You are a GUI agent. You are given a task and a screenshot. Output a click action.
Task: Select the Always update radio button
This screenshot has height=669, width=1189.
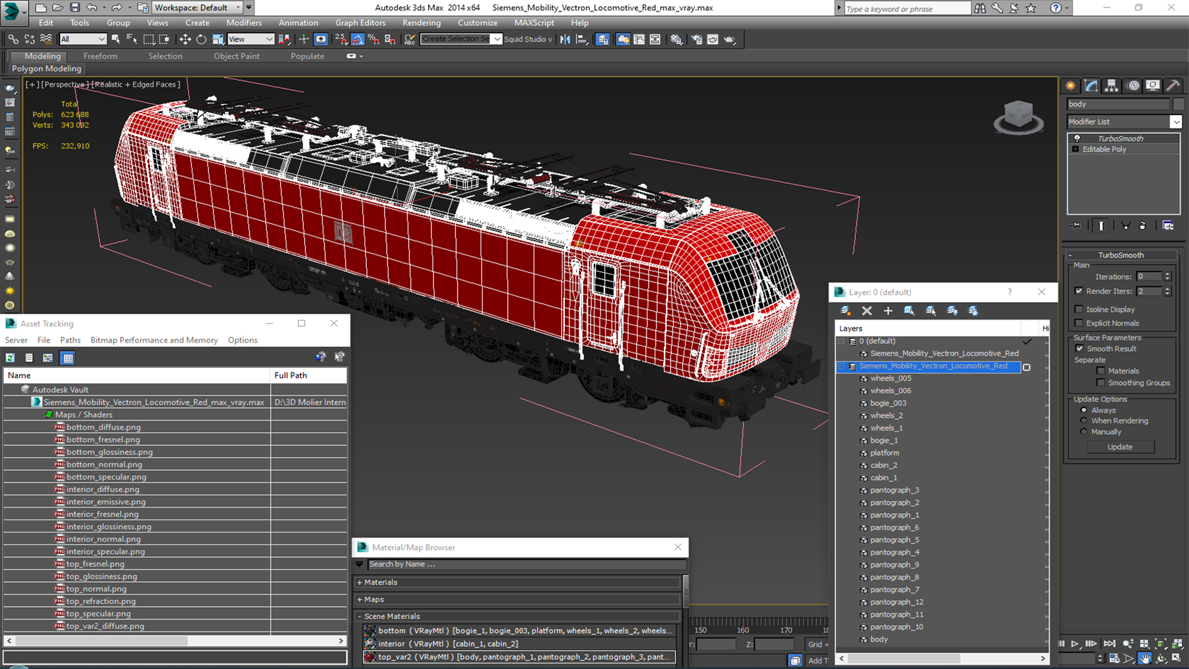[1084, 410]
